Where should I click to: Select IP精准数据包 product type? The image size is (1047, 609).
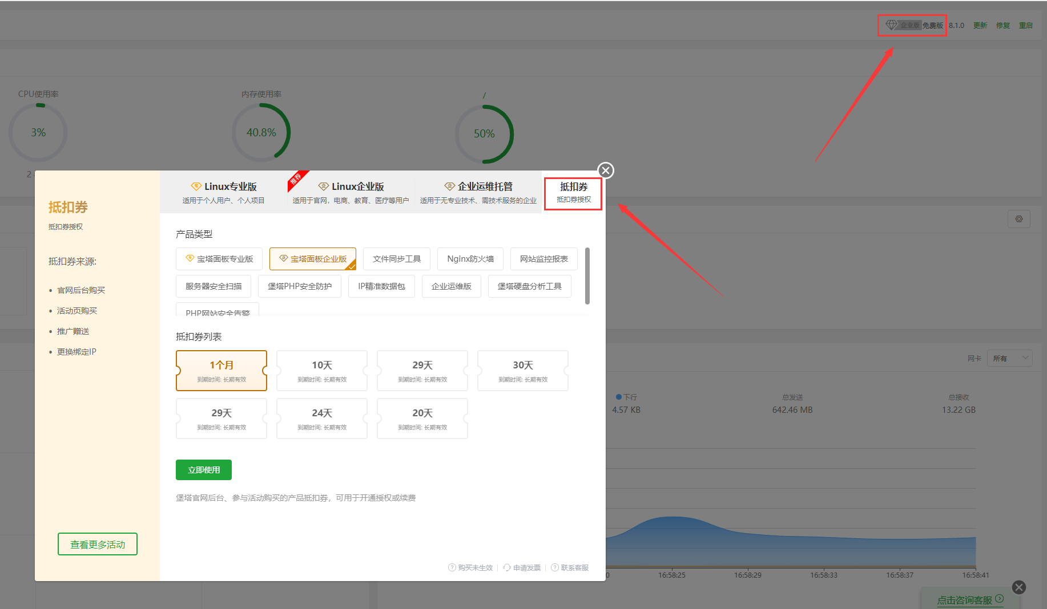381,286
